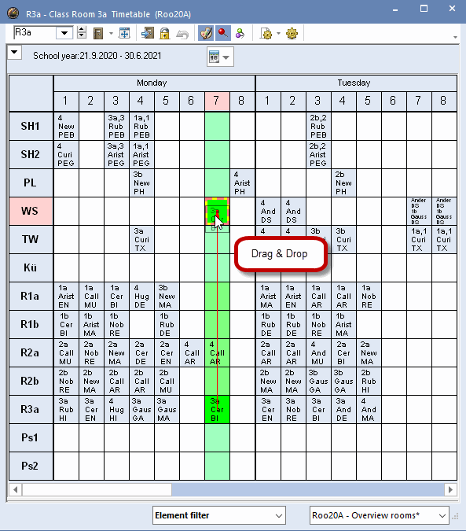466x531 pixels.
Task: Expand the calendar date picker dropdown
Action: [226, 57]
